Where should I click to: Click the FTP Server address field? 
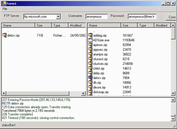pos(40,17)
